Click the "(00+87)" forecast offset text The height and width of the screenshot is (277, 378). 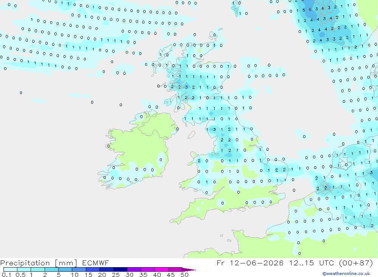(x=356, y=263)
